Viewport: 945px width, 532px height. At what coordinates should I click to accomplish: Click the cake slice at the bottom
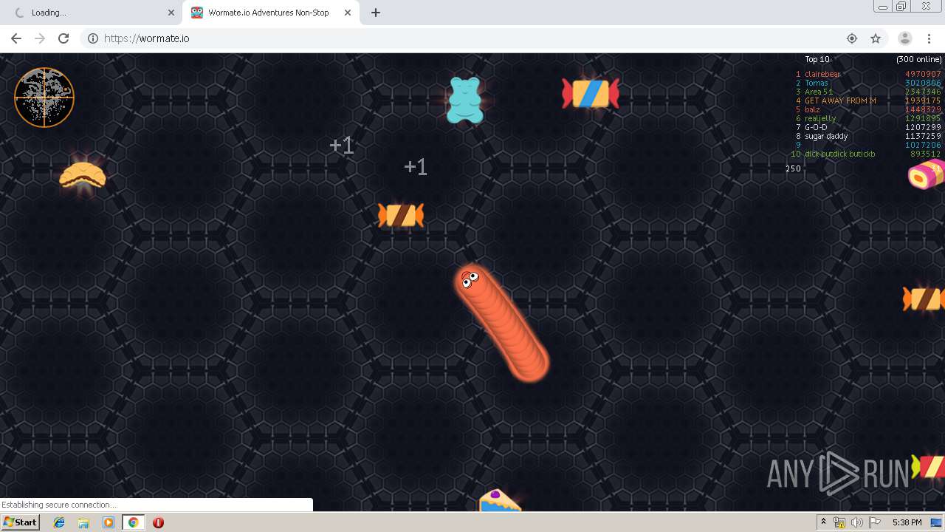click(x=499, y=500)
